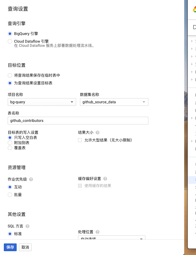The width and height of the screenshot is (196, 255).
Task: Select 附加到表 write setting
Action: point(10,143)
